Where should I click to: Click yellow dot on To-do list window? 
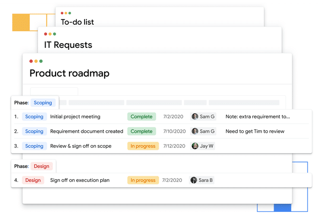(x=66, y=13)
